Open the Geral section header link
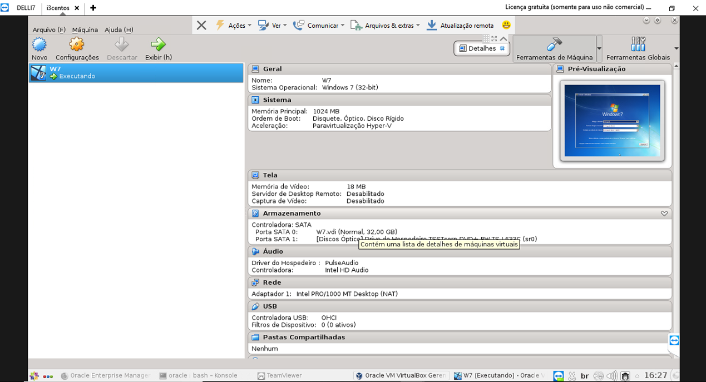This screenshot has height=382, width=706. coord(272,69)
